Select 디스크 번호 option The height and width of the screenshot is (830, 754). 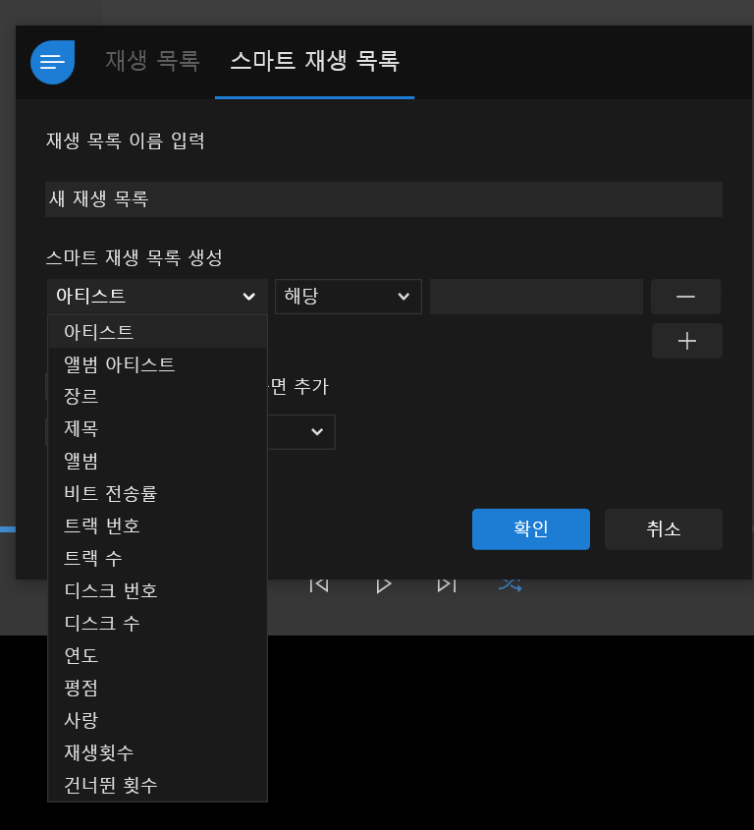[x=157, y=590]
